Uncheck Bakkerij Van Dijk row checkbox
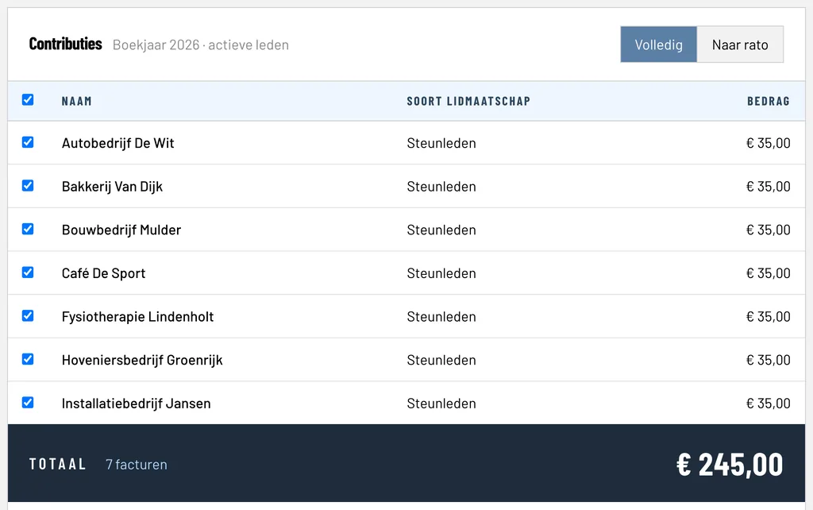 (28, 186)
